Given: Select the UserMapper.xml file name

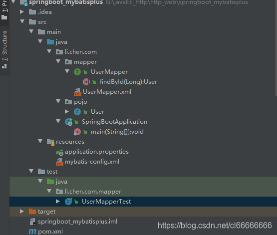Looking at the screenshot, I should tap(107, 92).
